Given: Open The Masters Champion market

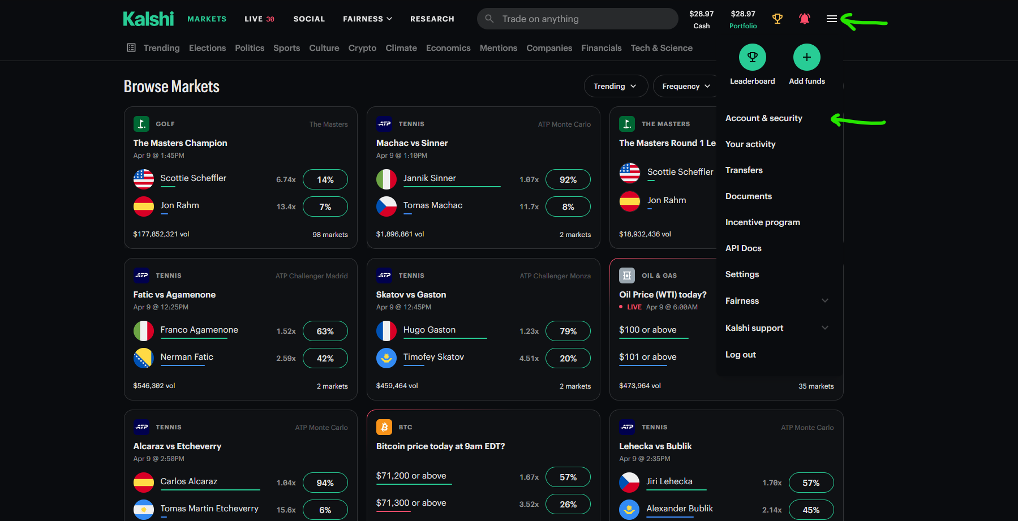Looking at the screenshot, I should [x=180, y=143].
